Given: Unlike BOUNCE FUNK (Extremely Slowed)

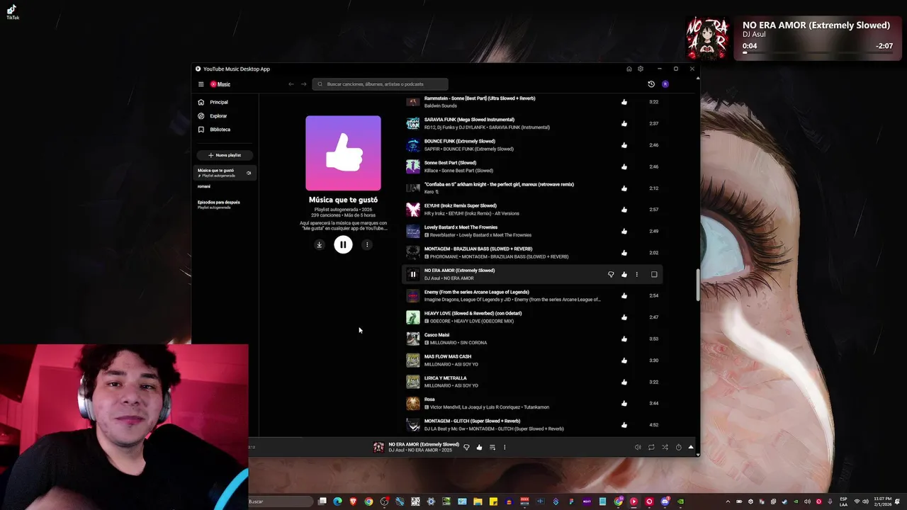Looking at the screenshot, I should coord(624,145).
